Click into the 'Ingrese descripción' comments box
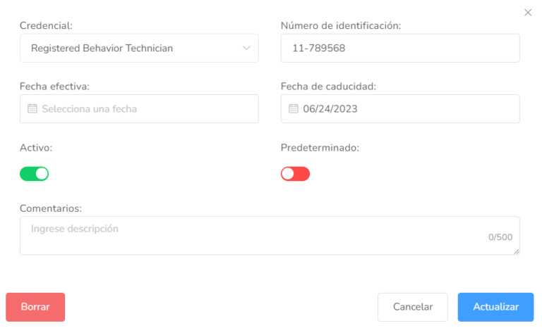542x328 pixels. pos(254,235)
